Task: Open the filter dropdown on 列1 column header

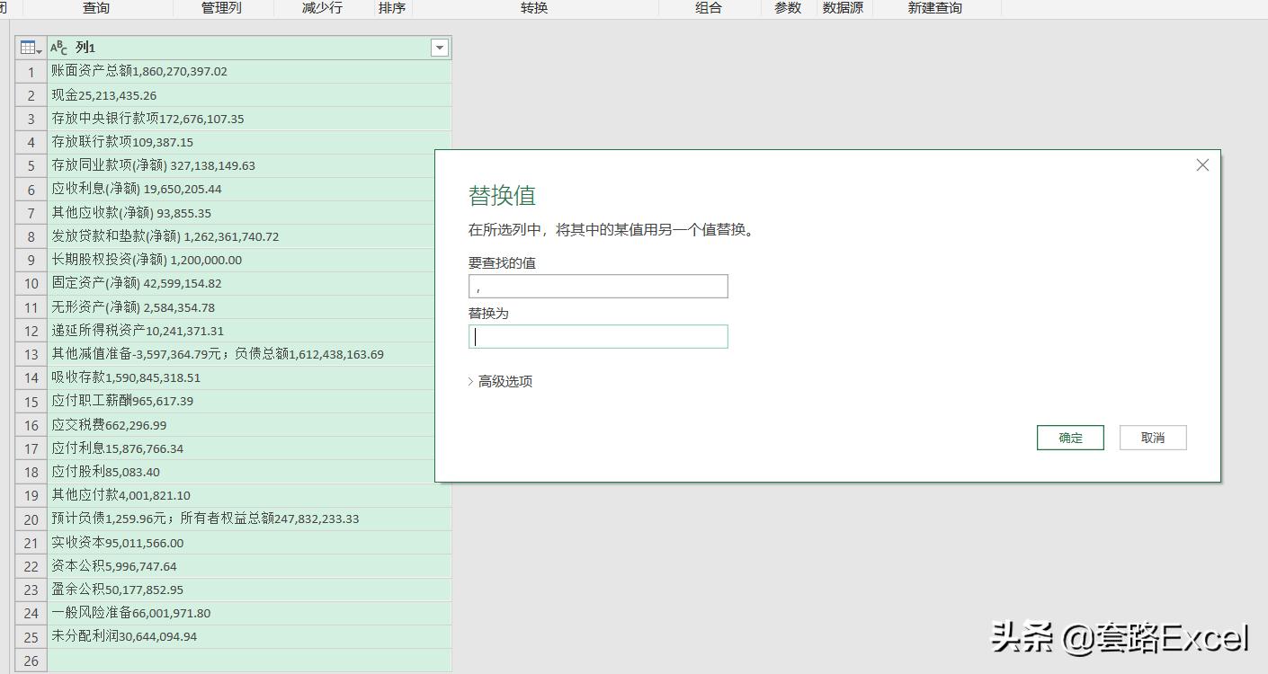Action: [439, 48]
